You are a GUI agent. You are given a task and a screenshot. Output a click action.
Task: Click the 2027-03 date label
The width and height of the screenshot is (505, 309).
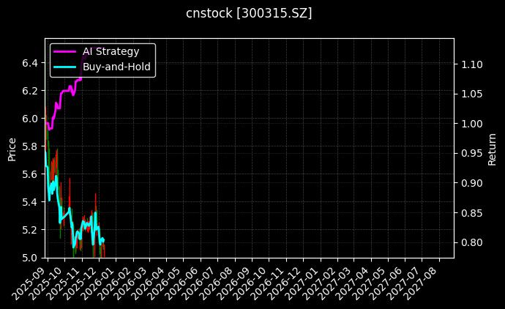coord(336,283)
